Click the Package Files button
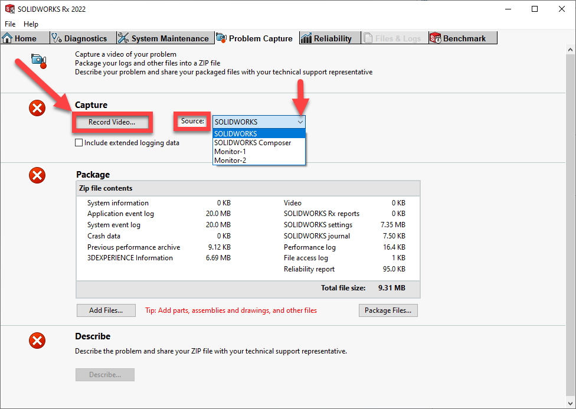 pos(388,310)
